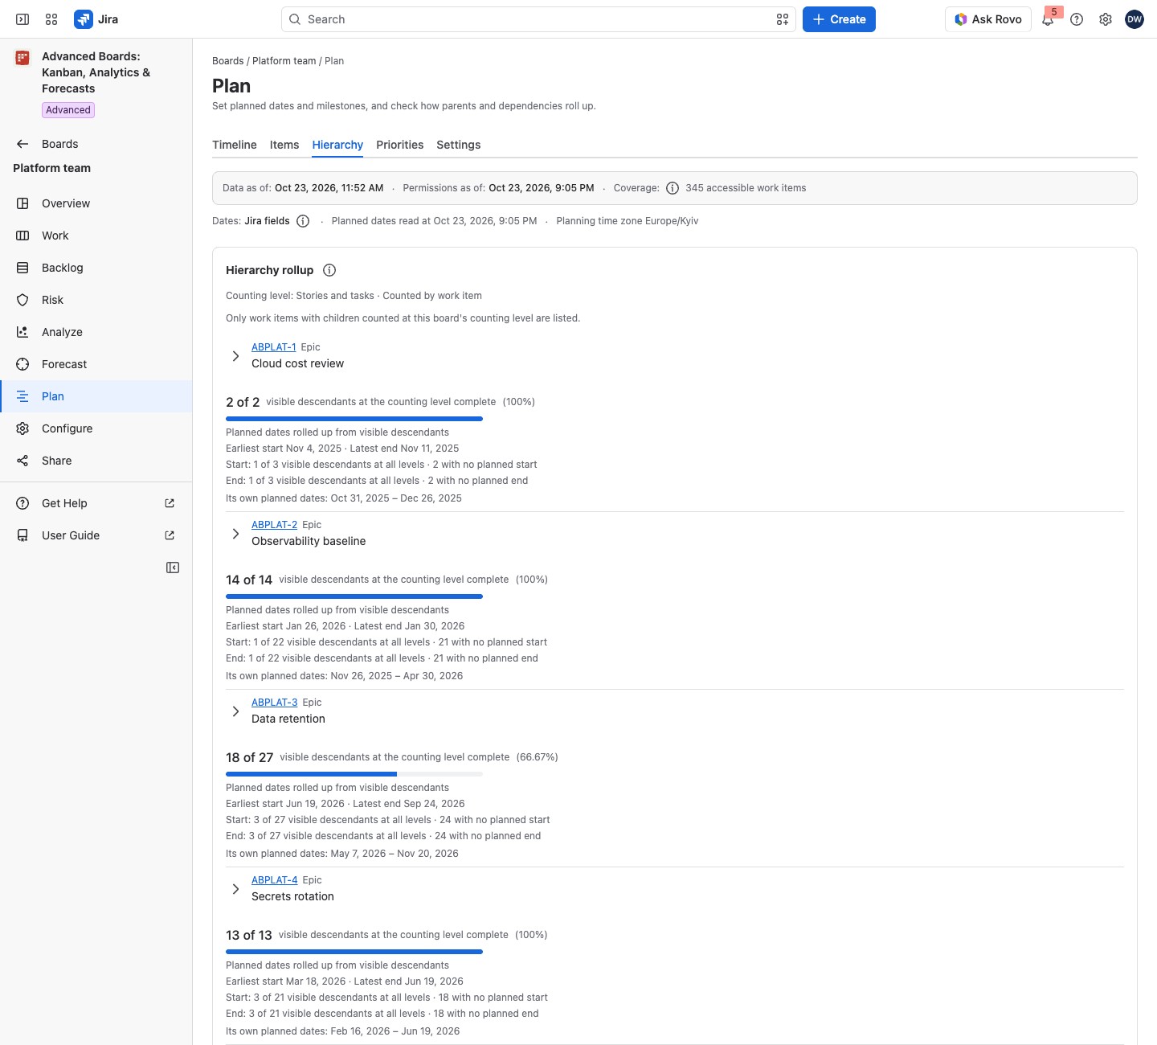
Task: Open the DW user avatar menu
Action: click(1135, 19)
